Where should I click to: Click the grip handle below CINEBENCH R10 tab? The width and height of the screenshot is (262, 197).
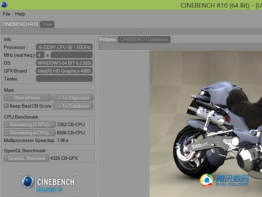(x=4, y=31)
